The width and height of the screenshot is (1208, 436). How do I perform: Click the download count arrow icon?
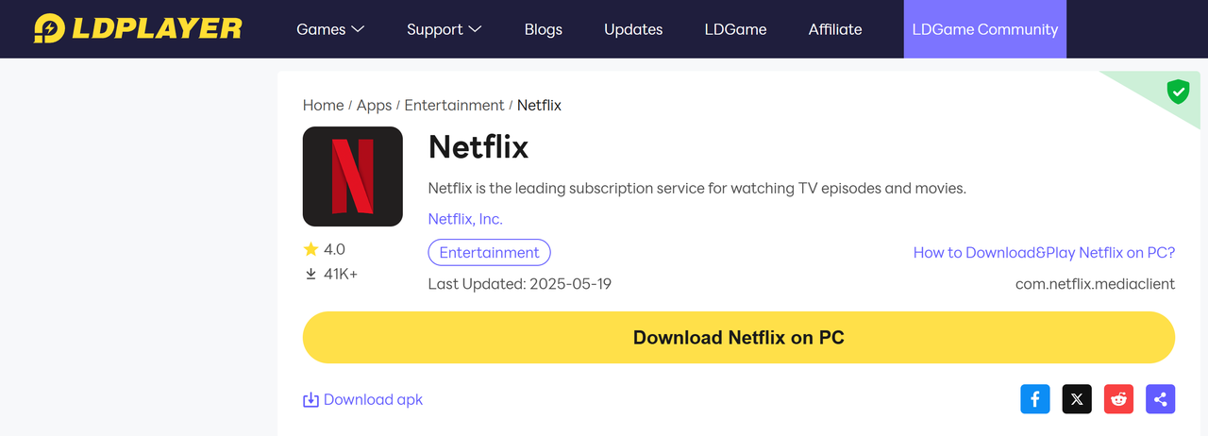click(x=310, y=274)
